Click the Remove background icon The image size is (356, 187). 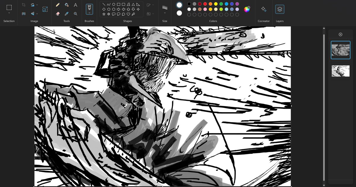(x=24, y=14)
